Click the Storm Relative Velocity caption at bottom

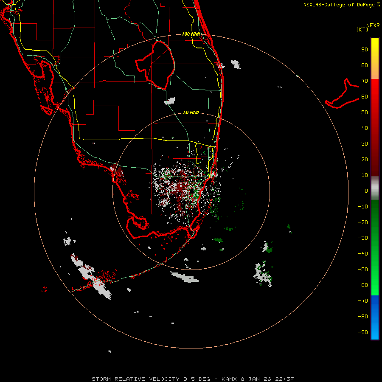click(193, 379)
